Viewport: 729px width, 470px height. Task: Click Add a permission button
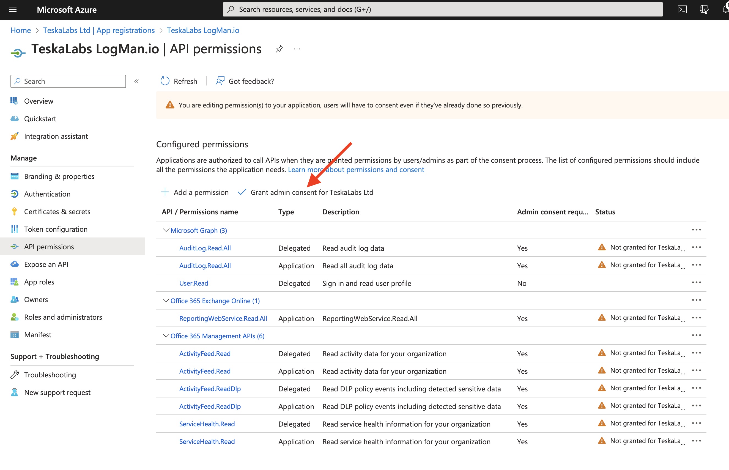[195, 192]
